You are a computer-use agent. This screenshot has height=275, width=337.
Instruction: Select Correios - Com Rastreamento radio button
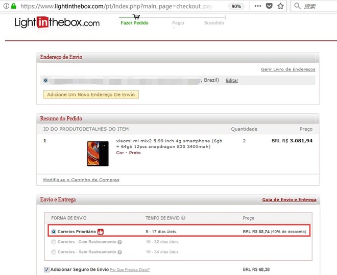[x=54, y=242]
